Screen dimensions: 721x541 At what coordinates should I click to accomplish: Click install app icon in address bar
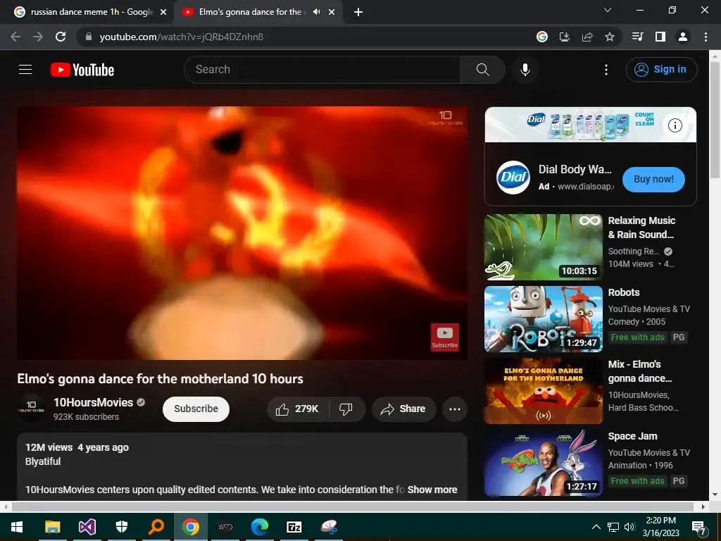(x=565, y=37)
